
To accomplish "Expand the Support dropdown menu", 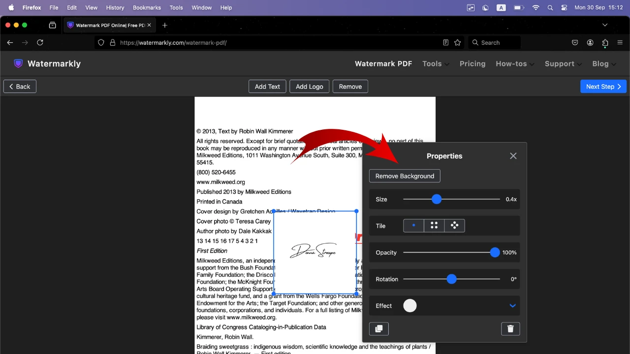I will pyautogui.click(x=563, y=63).
